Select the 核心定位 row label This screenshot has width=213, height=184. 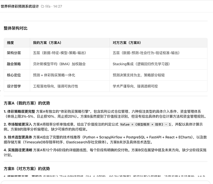pos(14,75)
